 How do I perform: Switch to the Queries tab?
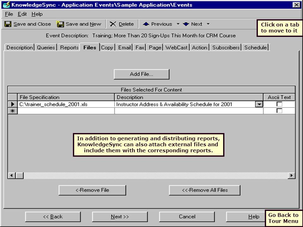46,48
